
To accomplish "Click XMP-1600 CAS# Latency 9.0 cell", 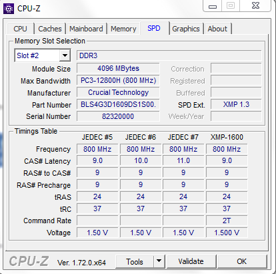I will pyautogui.click(x=227, y=161).
